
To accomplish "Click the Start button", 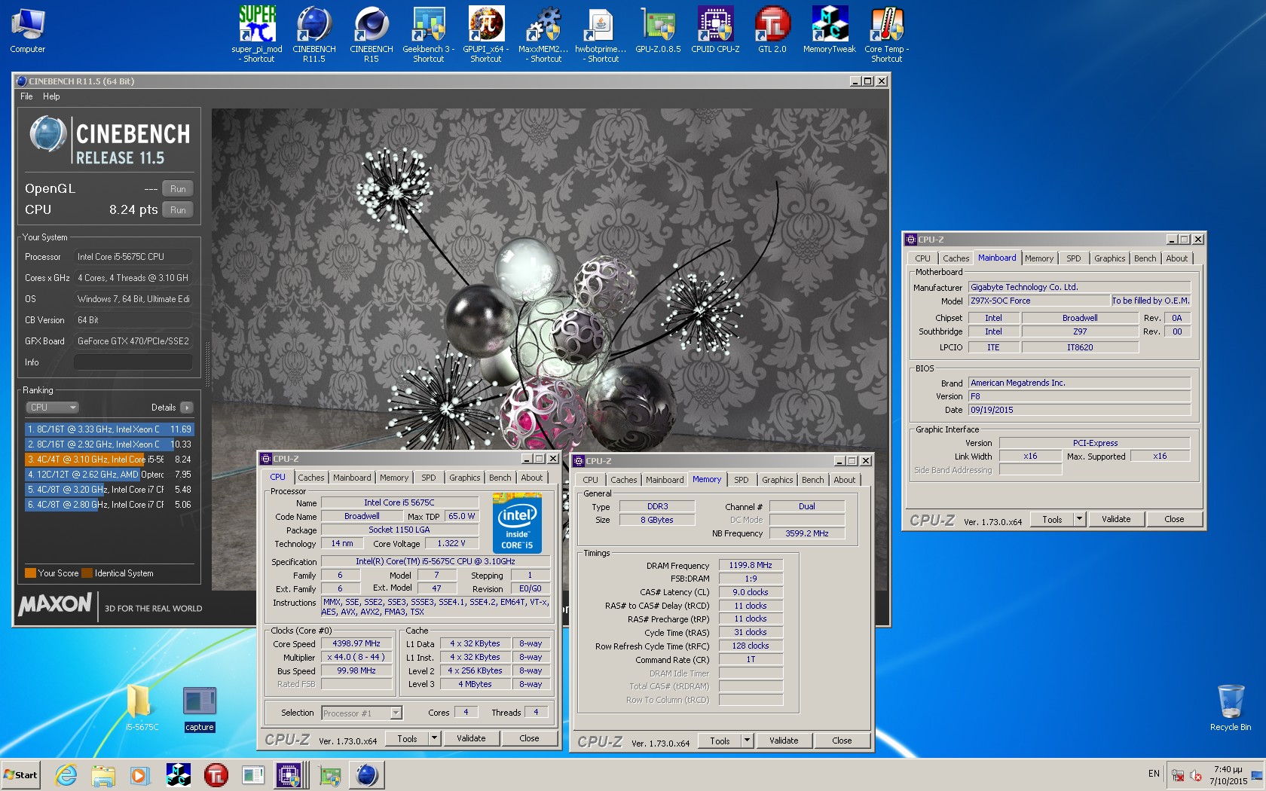I will [20, 774].
